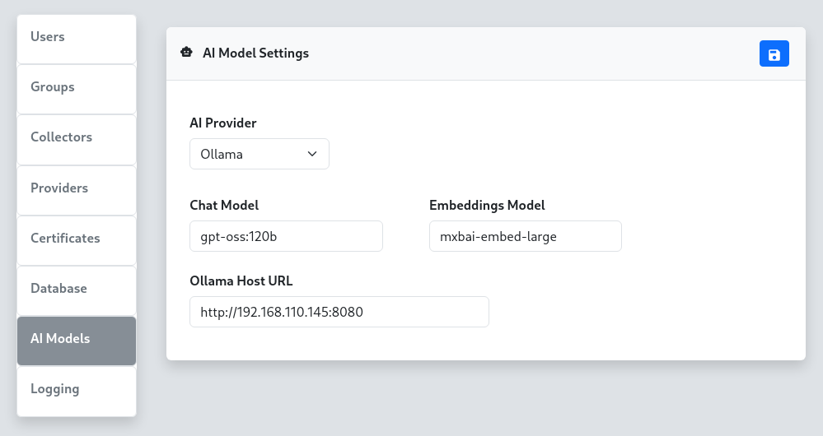The height and width of the screenshot is (436, 823).
Task: Switch to the Groups section
Action: pyautogui.click(x=77, y=87)
